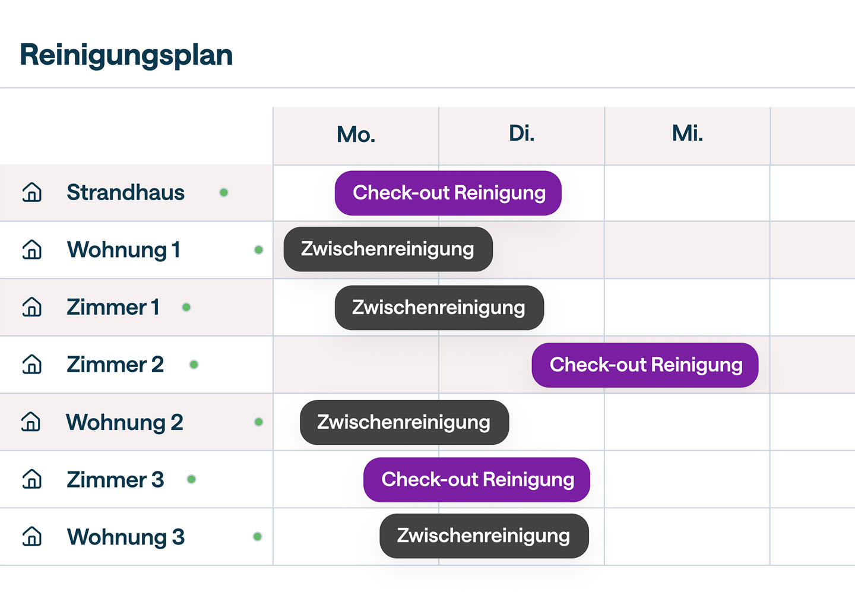Select the Zimmer 1 property name

(113, 307)
